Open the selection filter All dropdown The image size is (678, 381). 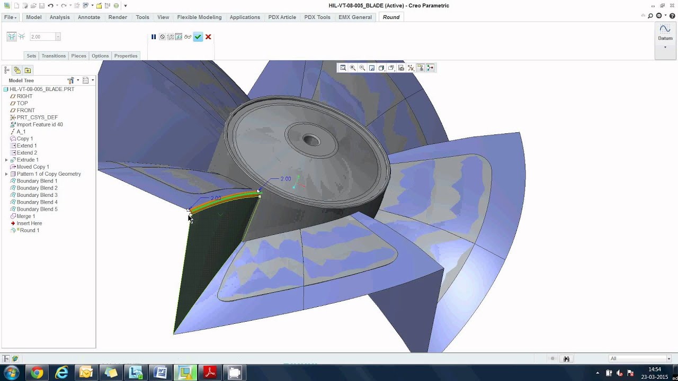(x=640, y=358)
